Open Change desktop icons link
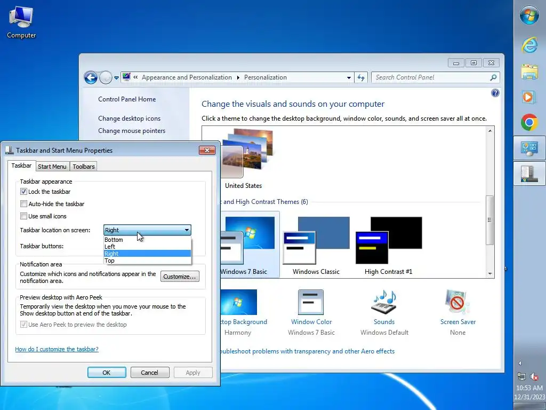 tap(129, 119)
